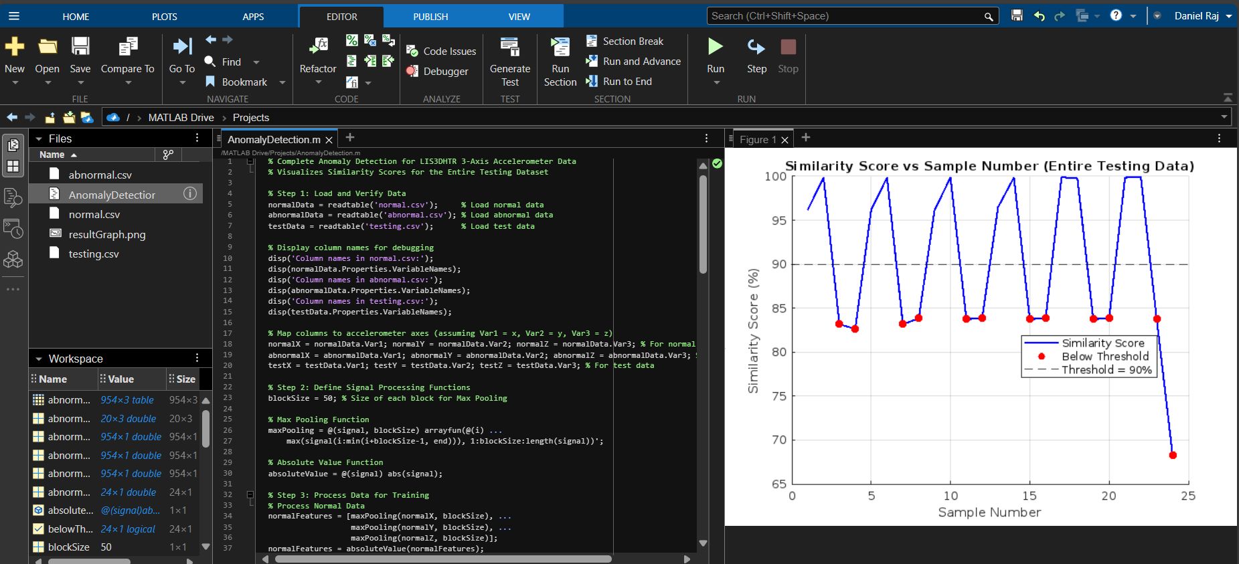This screenshot has height=564, width=1239.
Task: Open the hamburger menu at top left
Action: coord(14,16)
